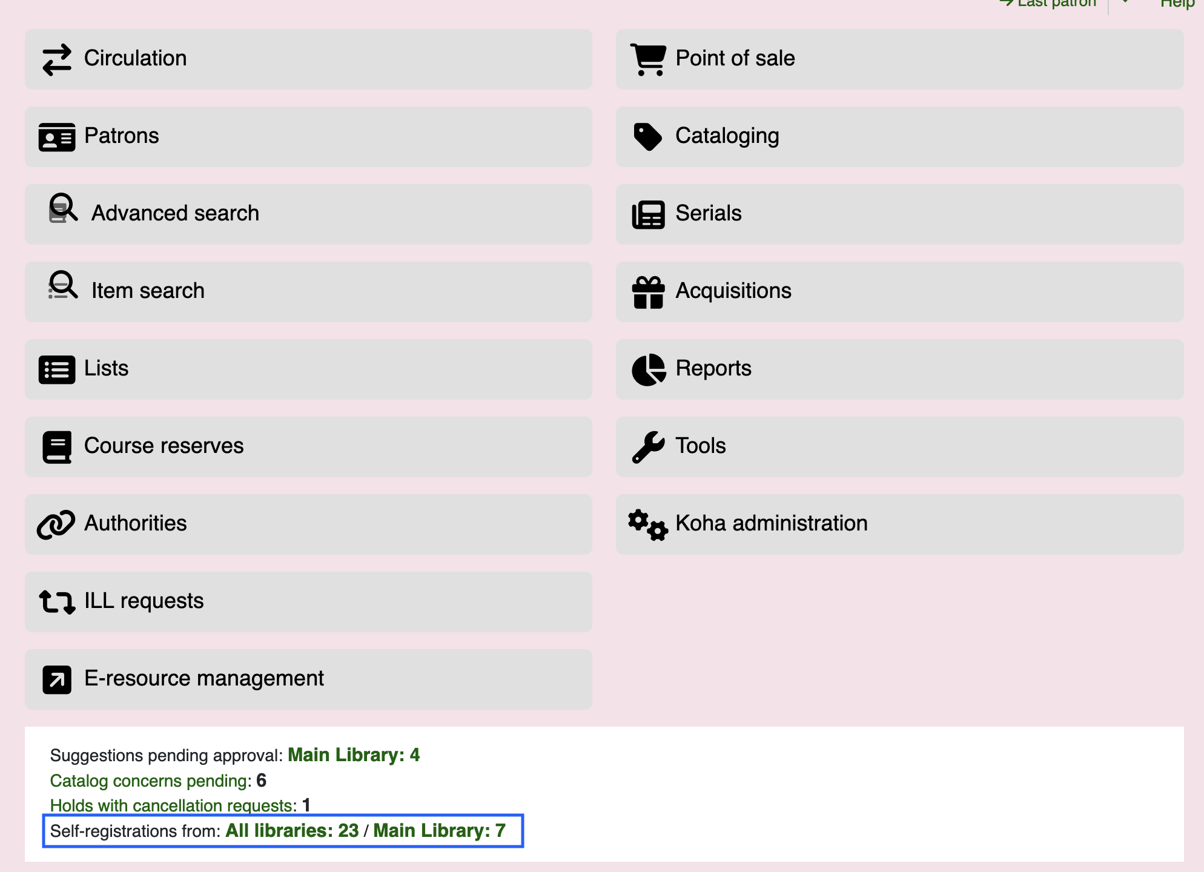Click the Koha administration gears icon
The width and height of the screenshot is (1204, 872).
(x=648, y=524)
